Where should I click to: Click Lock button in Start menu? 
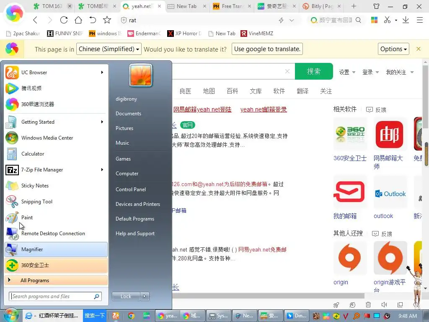click(126, 296)
